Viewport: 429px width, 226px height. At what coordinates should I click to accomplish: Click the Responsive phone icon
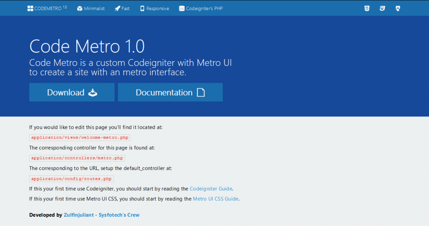point(142,8)
